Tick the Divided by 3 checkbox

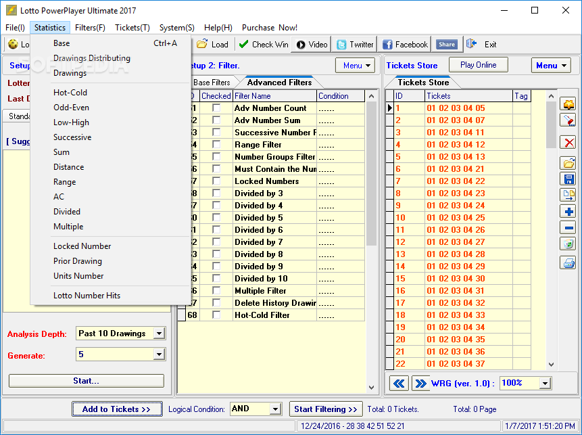216,193
